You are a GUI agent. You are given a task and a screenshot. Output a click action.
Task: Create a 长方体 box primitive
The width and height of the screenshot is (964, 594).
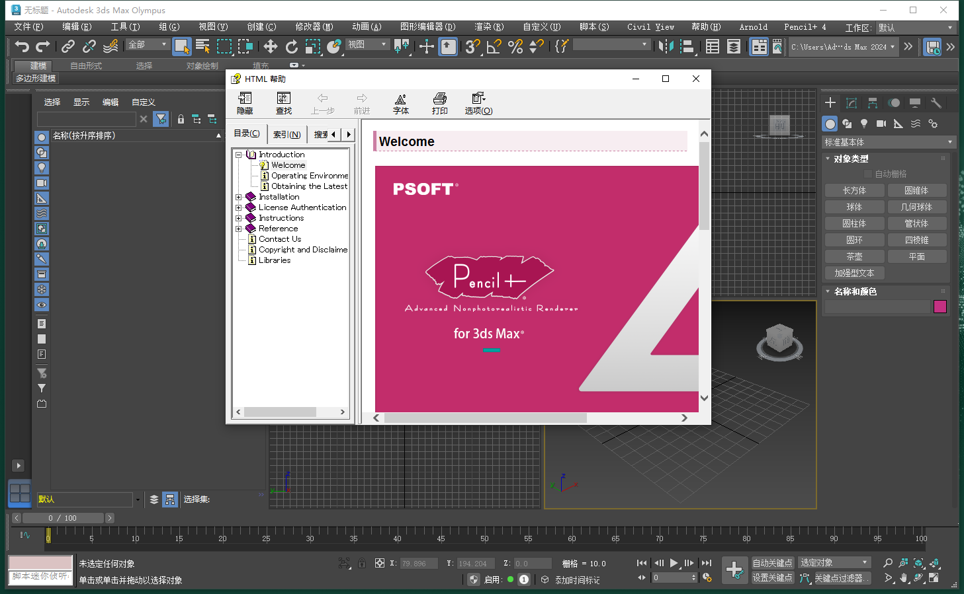pyautogui.click(x=854, y=190)
